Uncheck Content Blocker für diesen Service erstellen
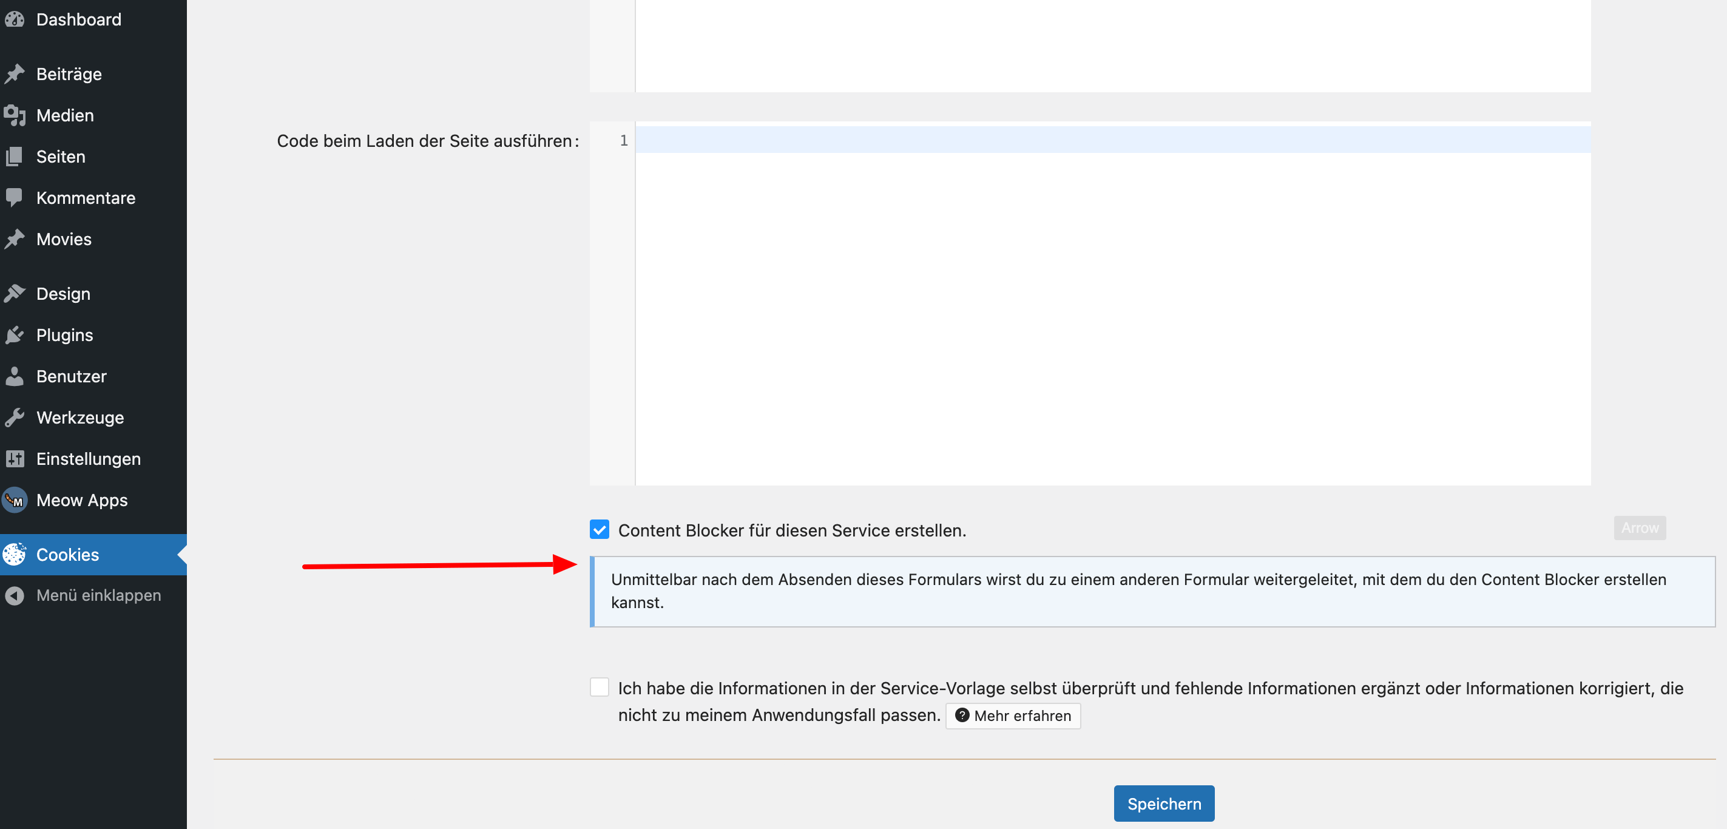The image size is (1727, 829). [599, 530]
